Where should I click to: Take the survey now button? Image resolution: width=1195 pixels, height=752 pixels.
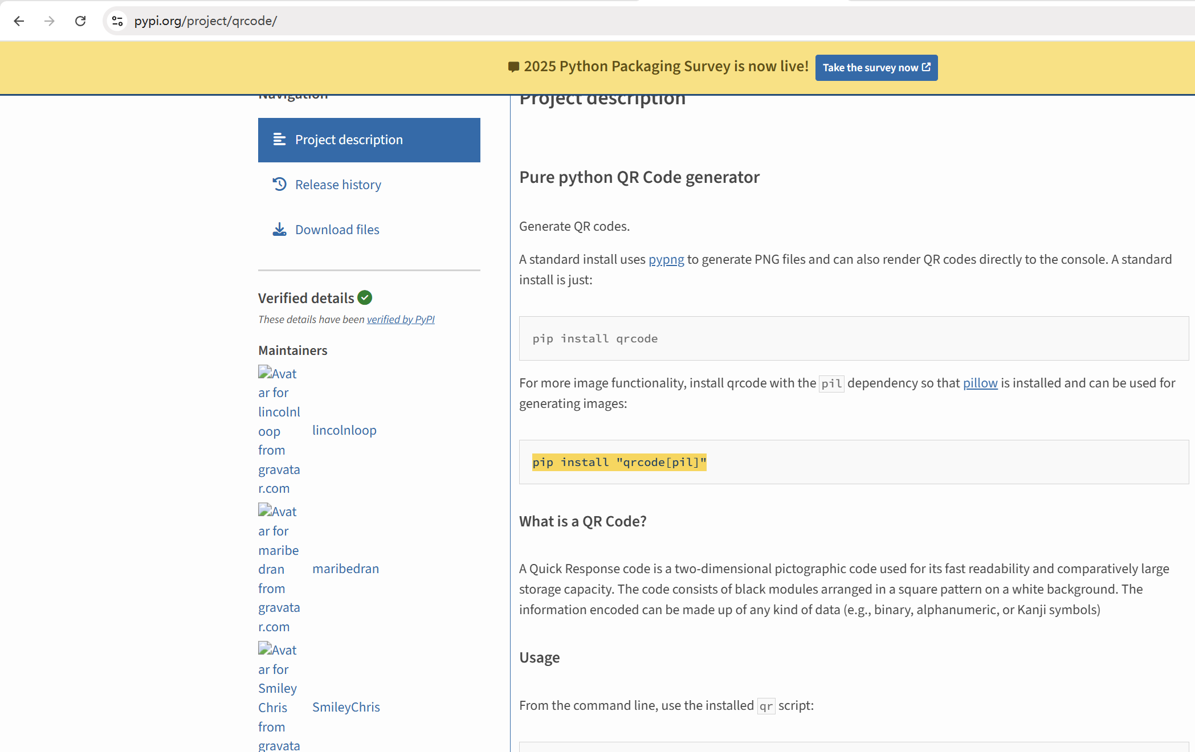pyautogui.click(x=876, y=67)
